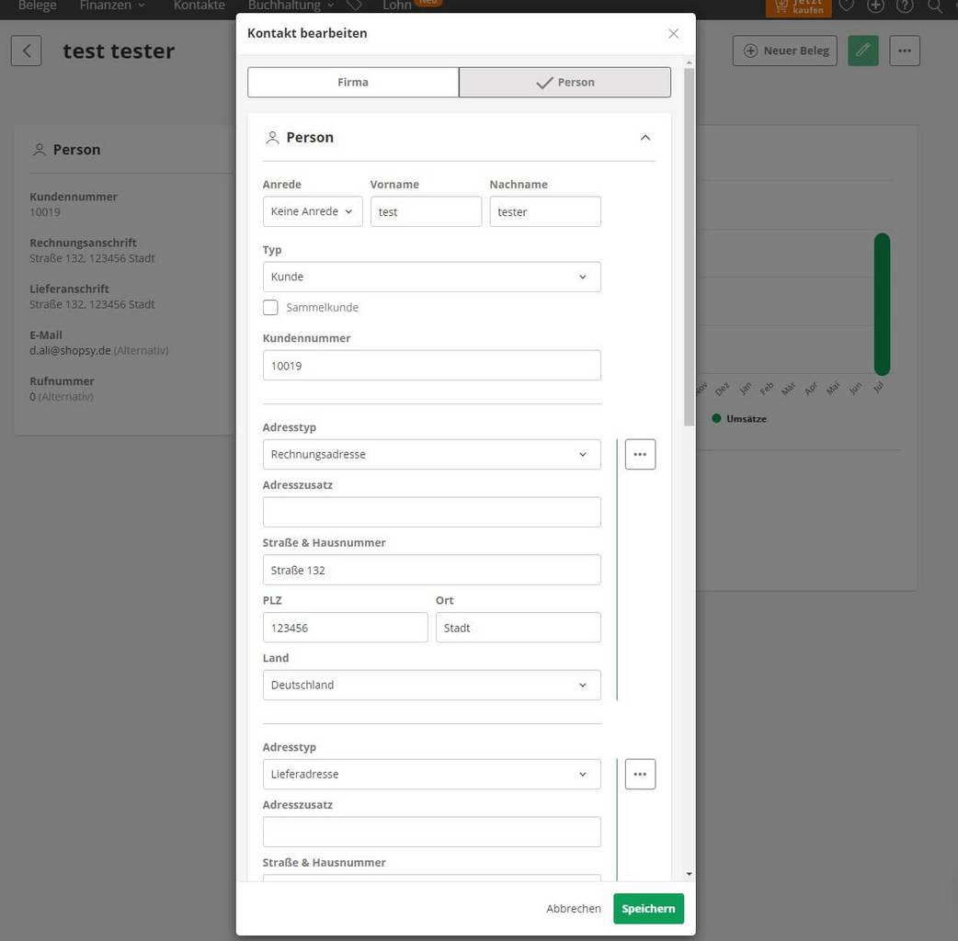The width and height of the screenshot is (958, 941).
Task: Click the back arrow beside test tester
Action: click(x=27, y=51)
